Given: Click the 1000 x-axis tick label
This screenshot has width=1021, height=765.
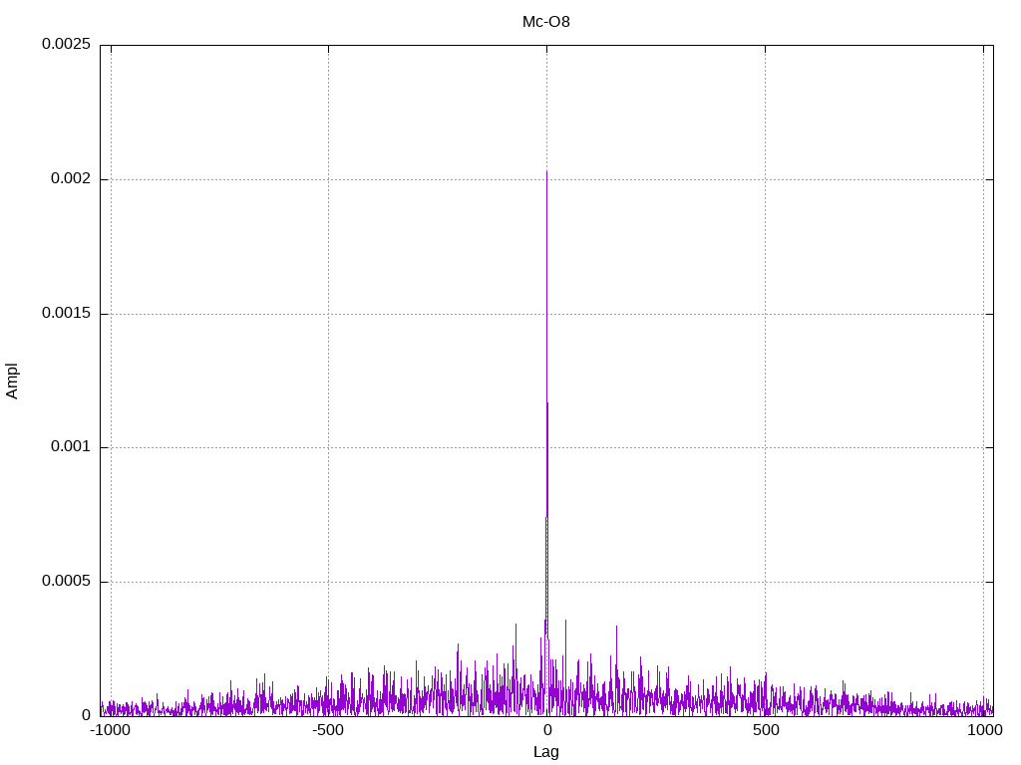Looking at the screenshot, I should [x=984, y=731].
